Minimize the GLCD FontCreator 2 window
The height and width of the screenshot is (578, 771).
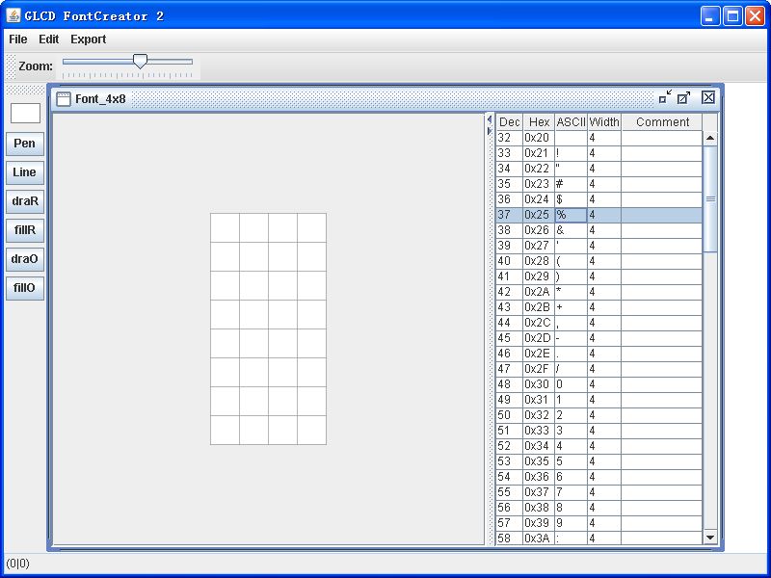[x=709, y=16]
